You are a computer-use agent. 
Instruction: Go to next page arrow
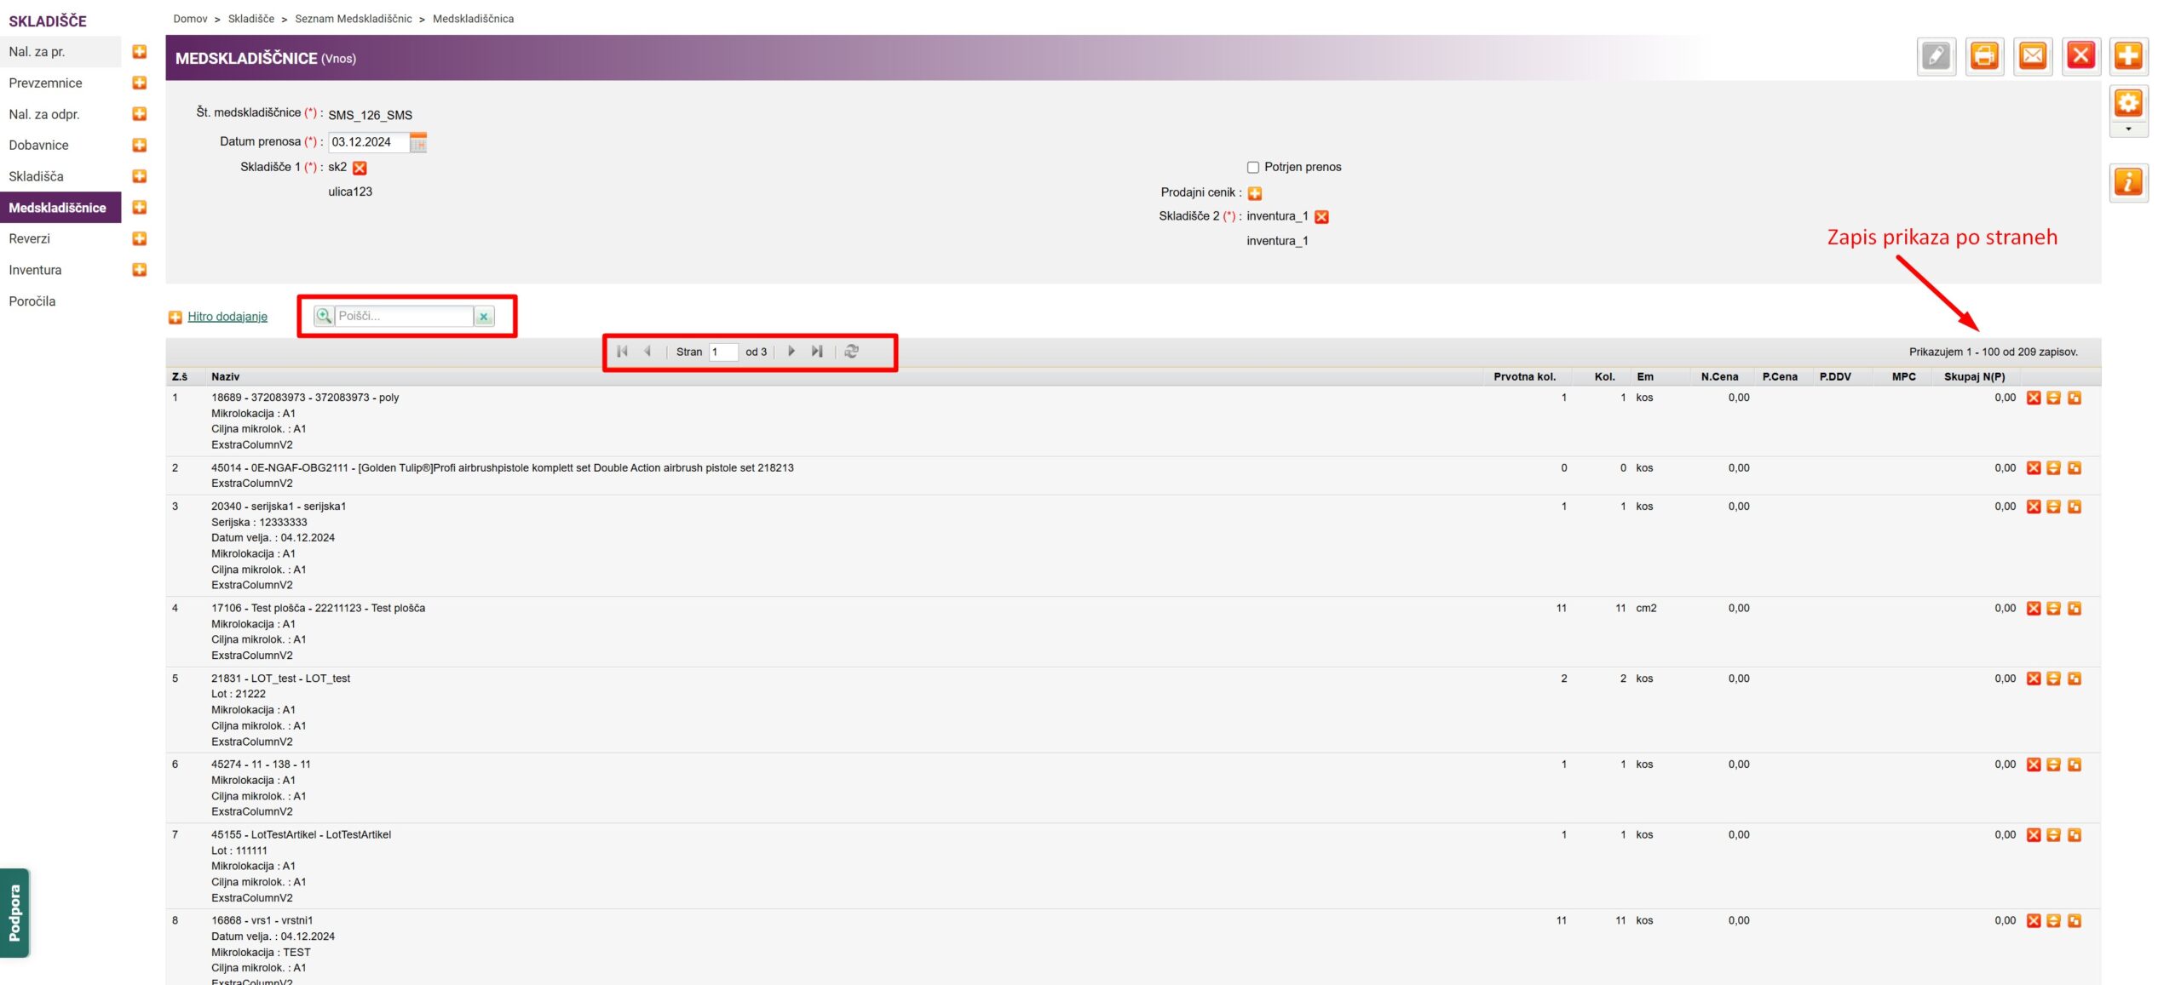(x=791, y=352)
